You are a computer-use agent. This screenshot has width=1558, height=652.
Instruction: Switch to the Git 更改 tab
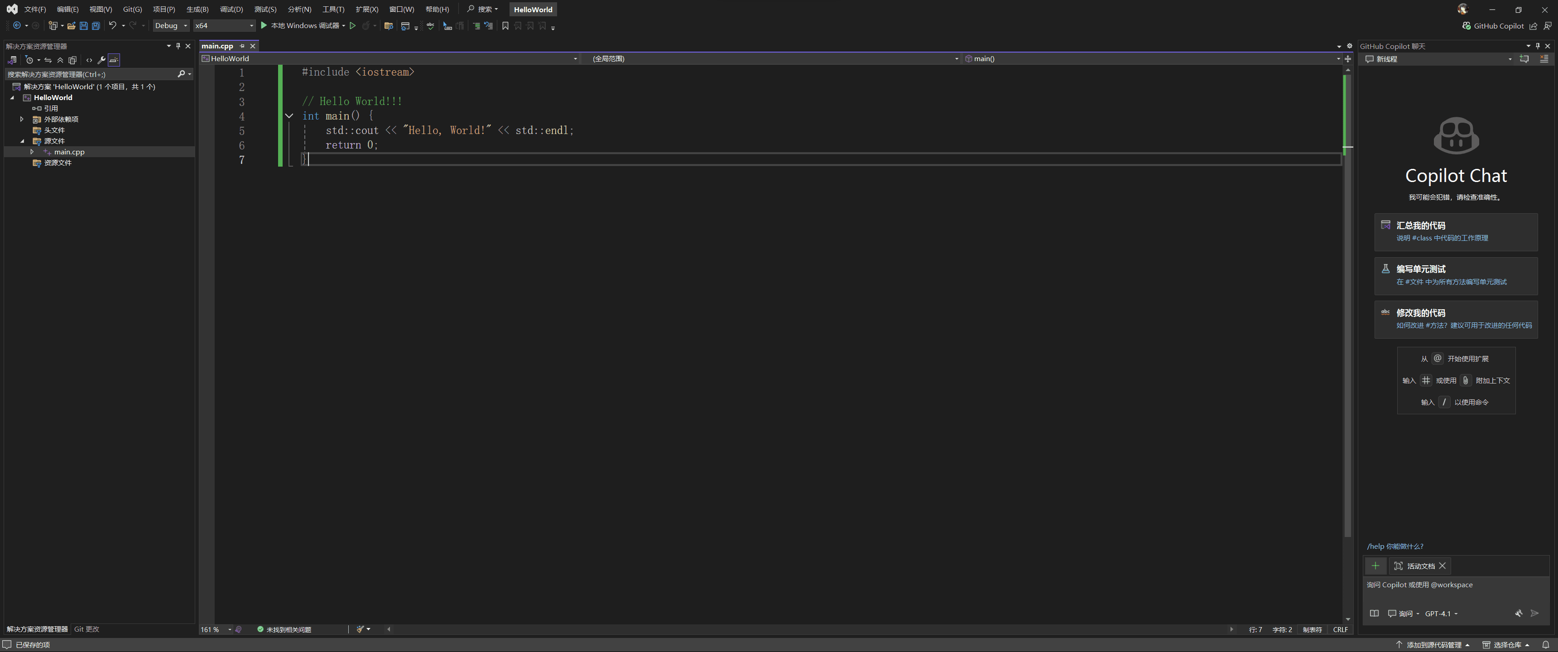(87, 629)
